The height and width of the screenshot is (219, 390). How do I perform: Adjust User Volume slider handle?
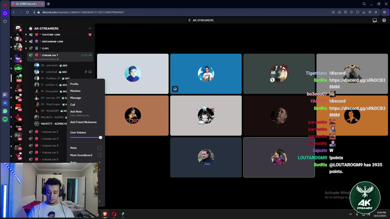[x=100, y=137]
